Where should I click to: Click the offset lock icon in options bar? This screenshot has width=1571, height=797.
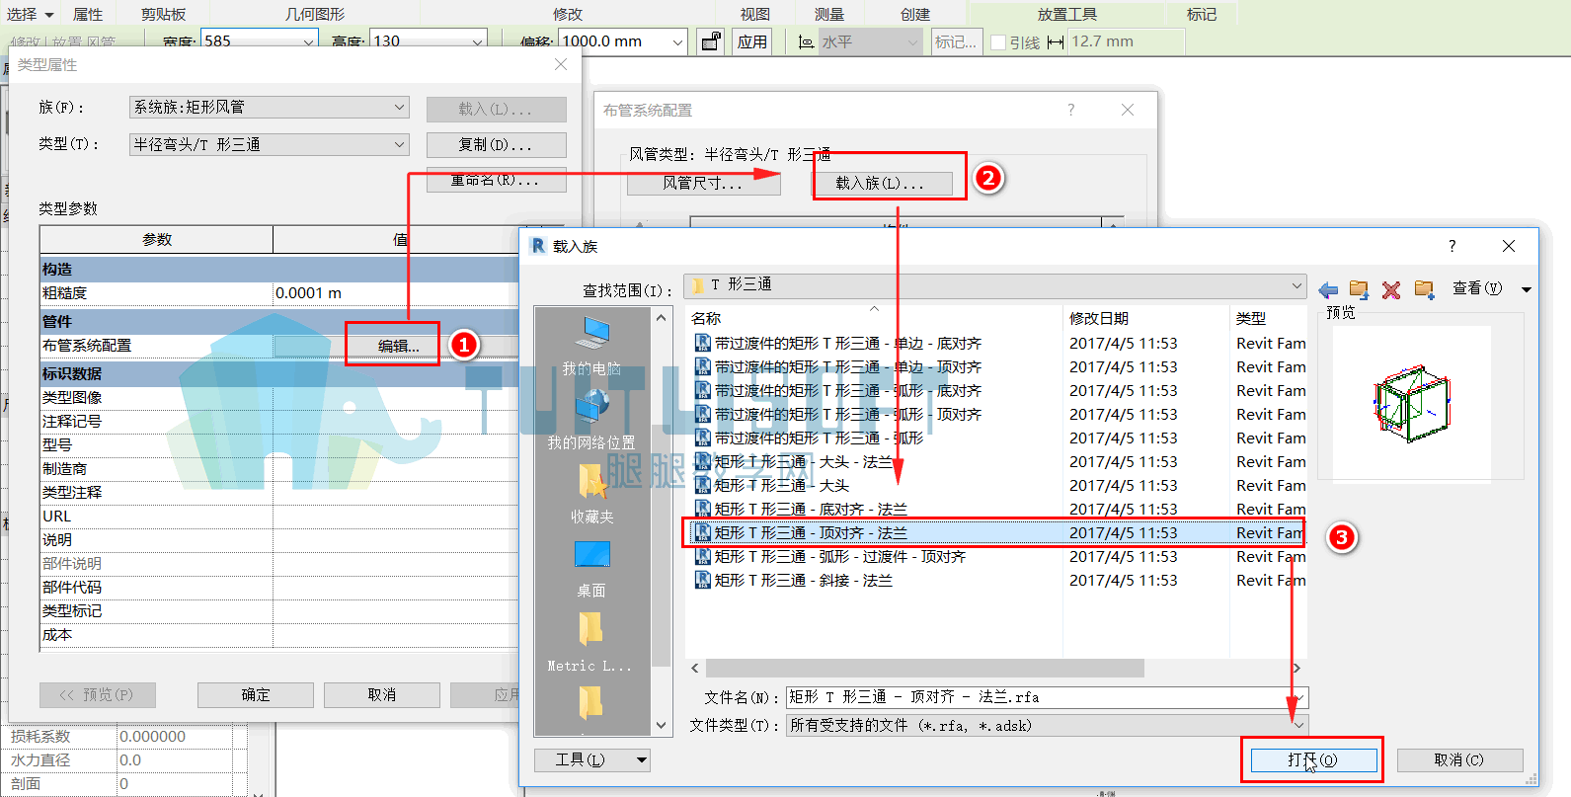point(710,41)
